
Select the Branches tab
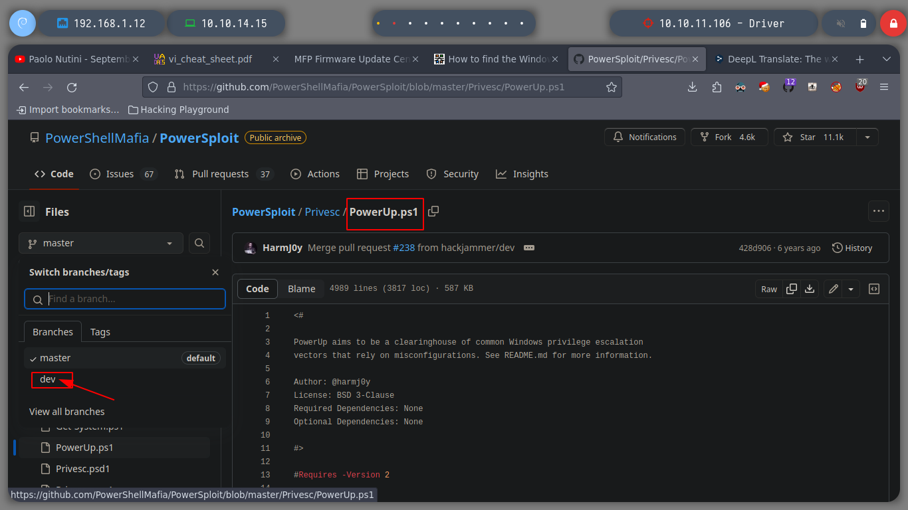click(53, 332)
